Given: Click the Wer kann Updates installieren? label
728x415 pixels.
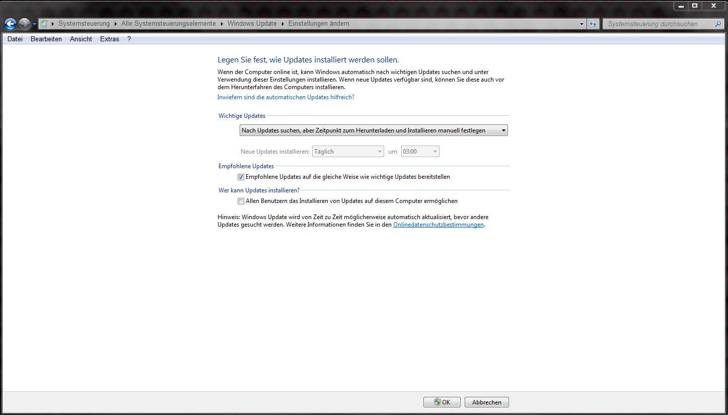Looking at the screenshot, I should (259, 190).
